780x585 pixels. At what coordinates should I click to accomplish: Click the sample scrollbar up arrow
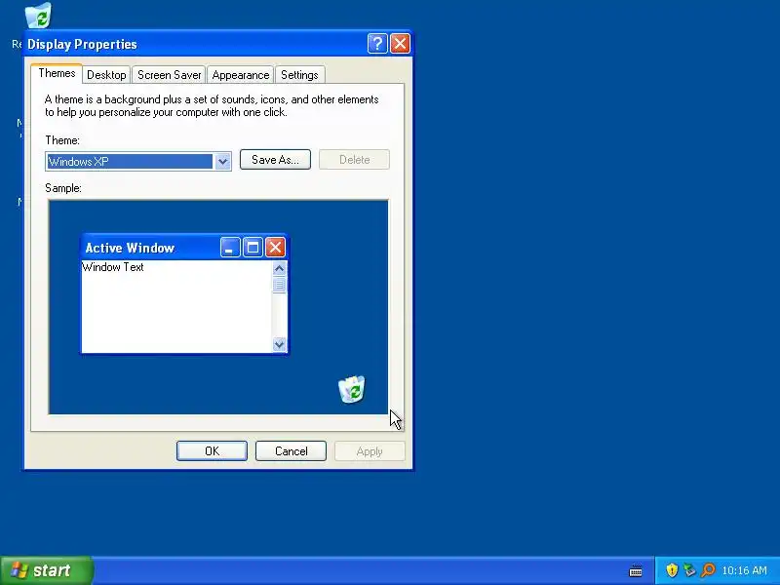coord(279,269)
